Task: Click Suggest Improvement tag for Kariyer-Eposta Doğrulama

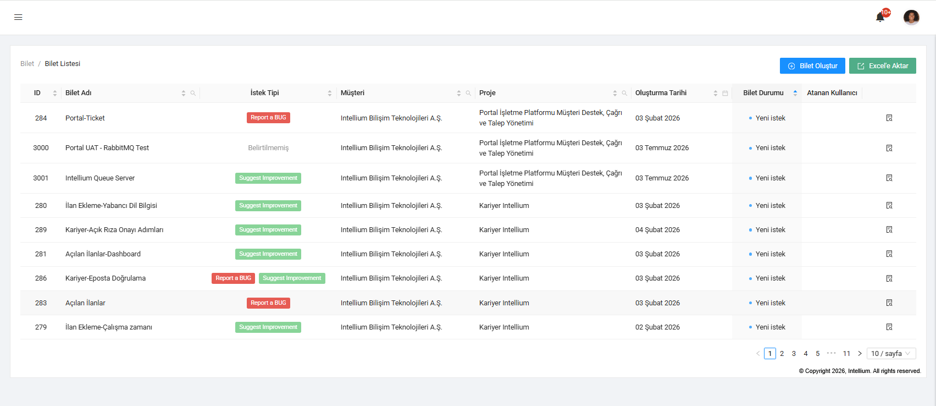Action: click(292, 278)
